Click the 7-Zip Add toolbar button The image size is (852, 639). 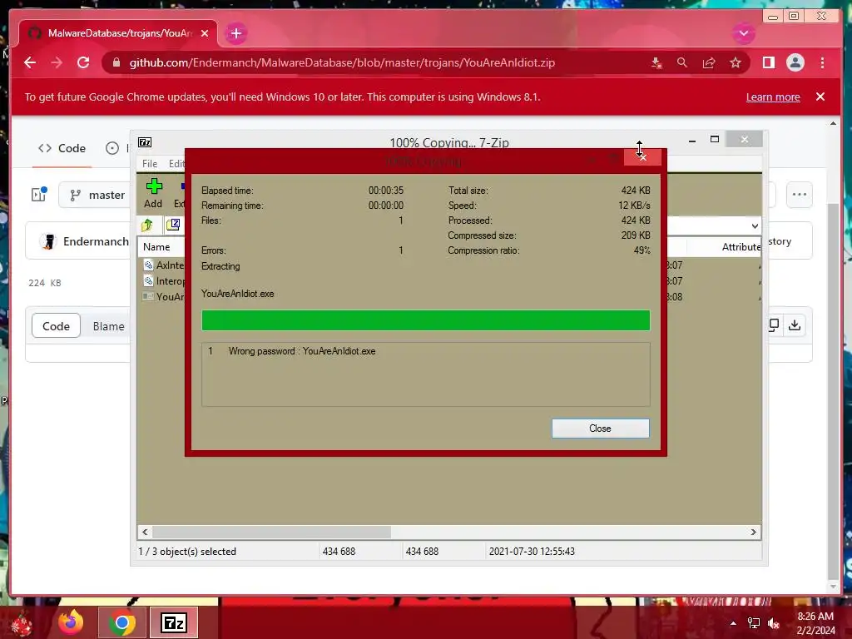coord(153,193)
